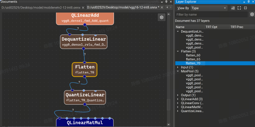Close the vgg16-12-int8.onnx tab

pyautogui.click(x=162, y=8)
